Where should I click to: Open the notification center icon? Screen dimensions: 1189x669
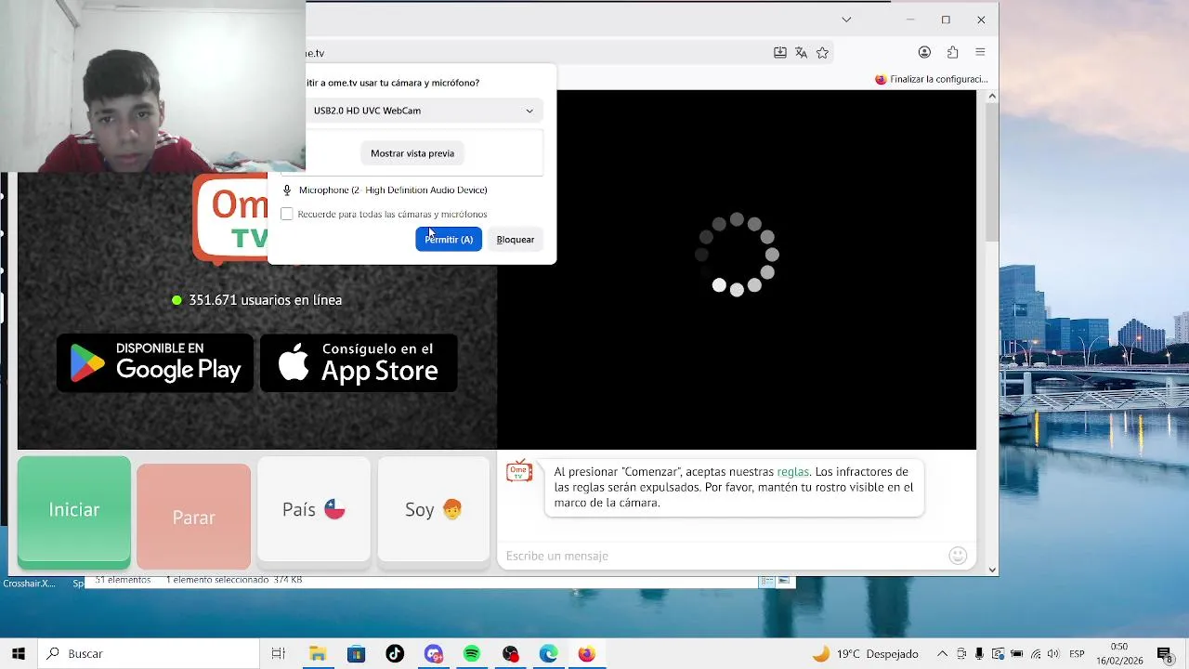tap(1164, 654)
